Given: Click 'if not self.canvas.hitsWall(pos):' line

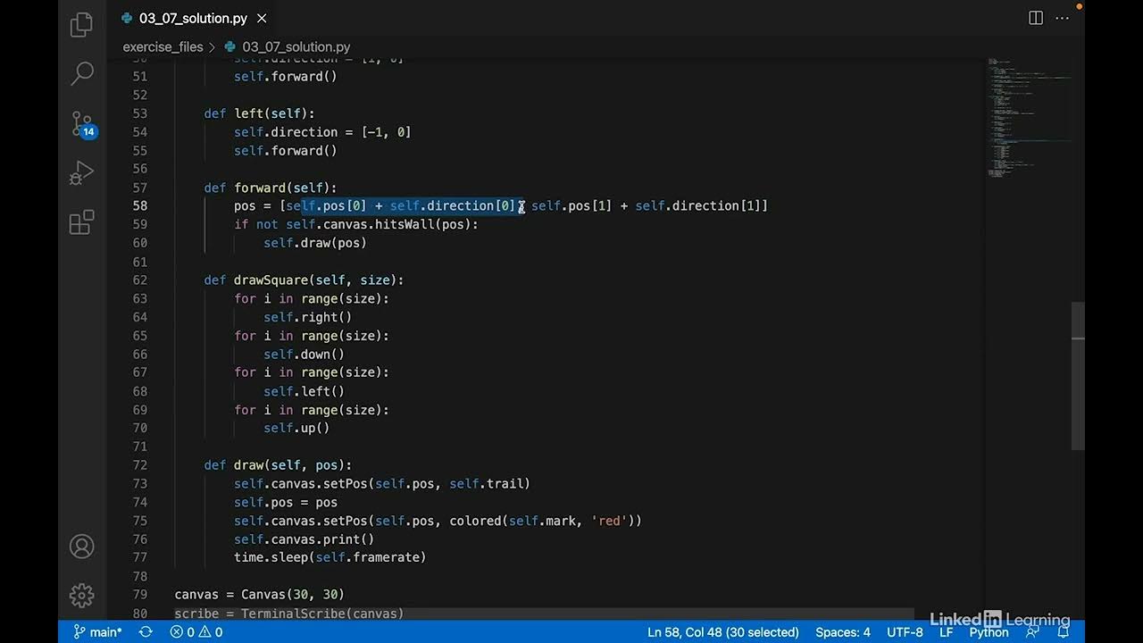Looking at the screenshot, I should [x=356, y=224].
